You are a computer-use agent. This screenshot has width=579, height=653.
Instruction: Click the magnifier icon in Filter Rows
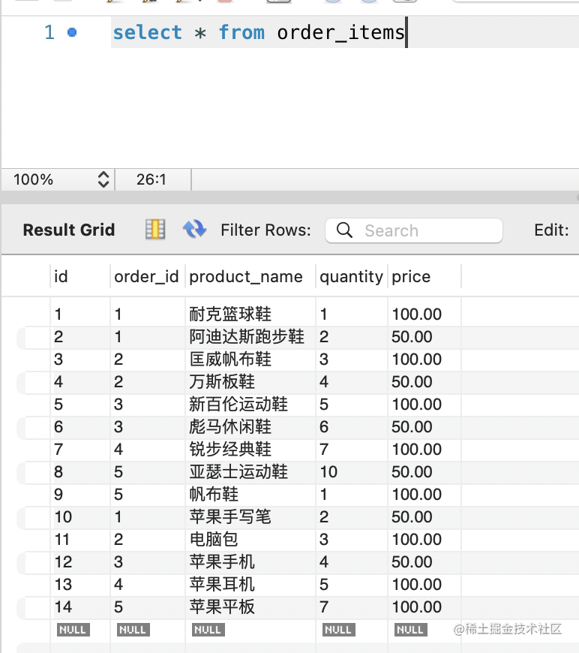coord(345,230)
